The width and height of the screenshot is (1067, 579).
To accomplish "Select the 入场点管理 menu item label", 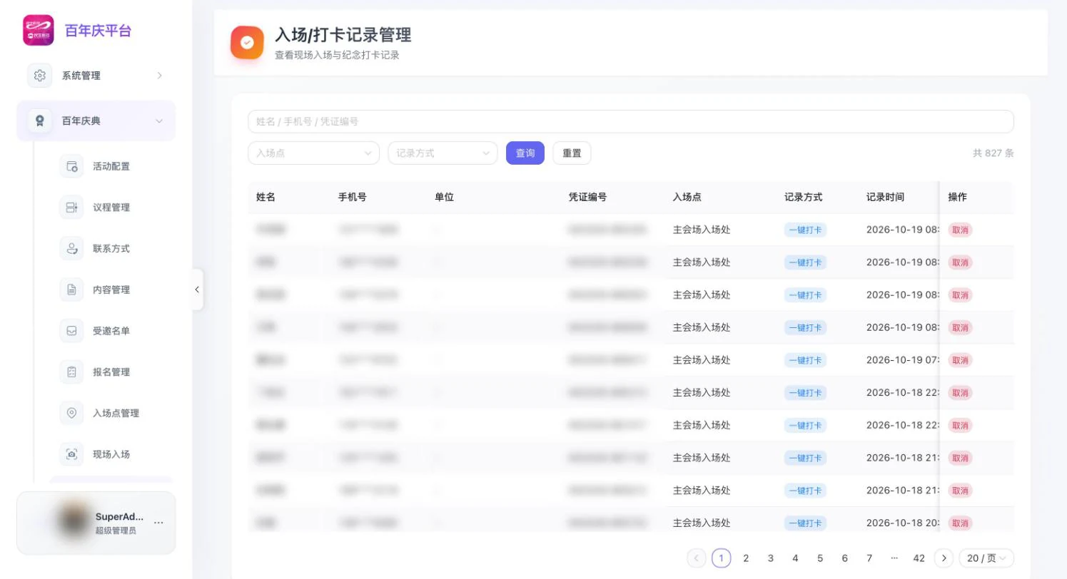I will coord(116,414).
